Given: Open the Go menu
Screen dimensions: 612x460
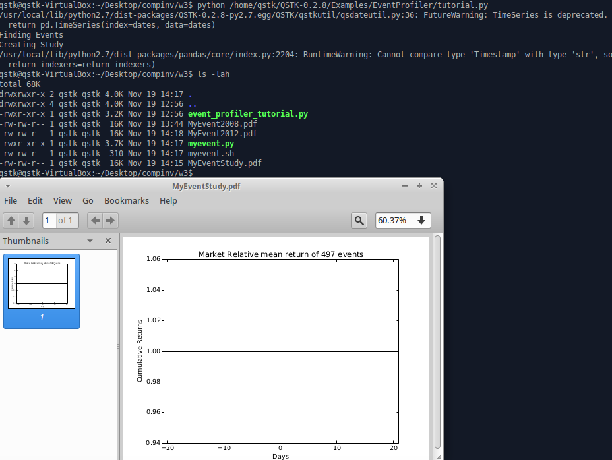Looking at the screenshot, I should coord(88,201).
